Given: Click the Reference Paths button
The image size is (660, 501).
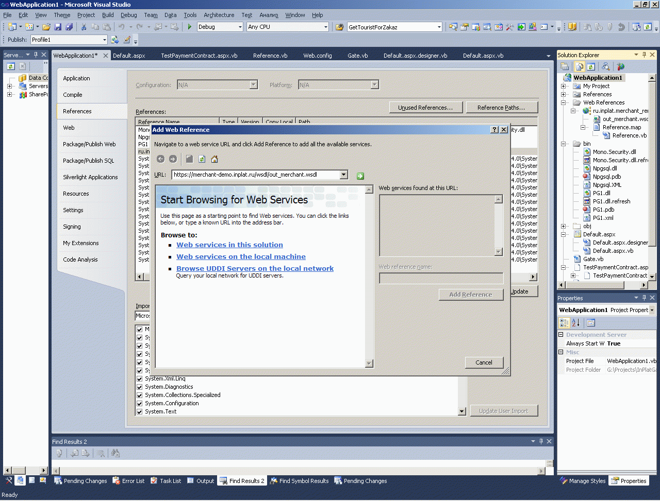Looking at the screenshot, I should (501, 108).
